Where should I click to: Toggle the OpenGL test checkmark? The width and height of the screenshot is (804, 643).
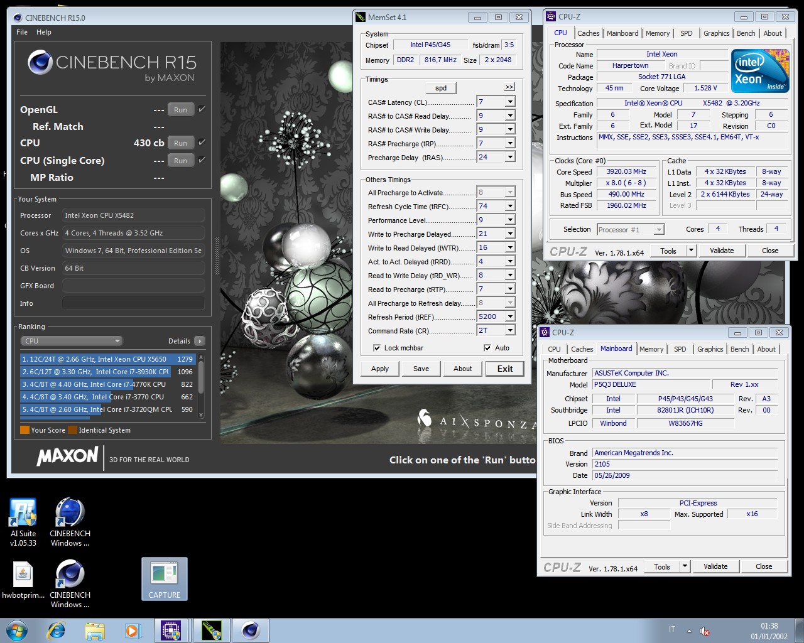(202, 109)
